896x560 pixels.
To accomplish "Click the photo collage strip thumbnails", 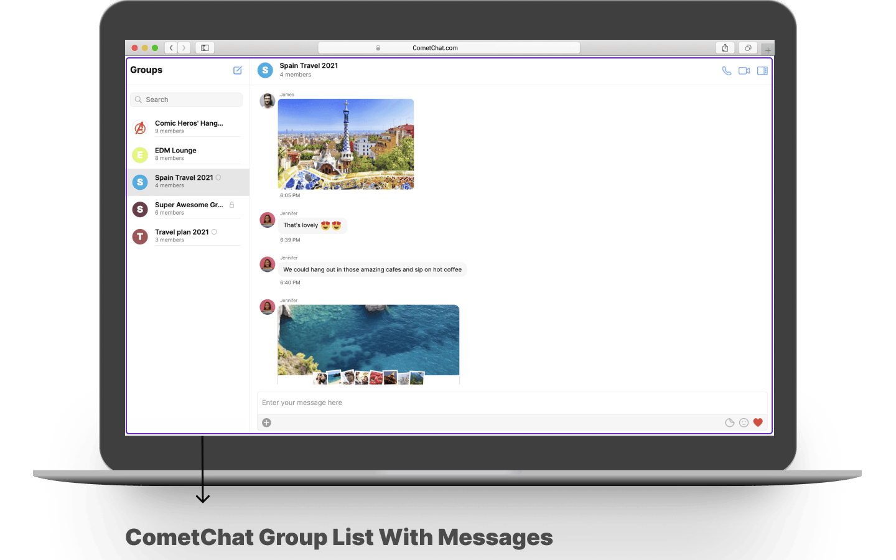I will pyautogui.click(x=368, y=377).
